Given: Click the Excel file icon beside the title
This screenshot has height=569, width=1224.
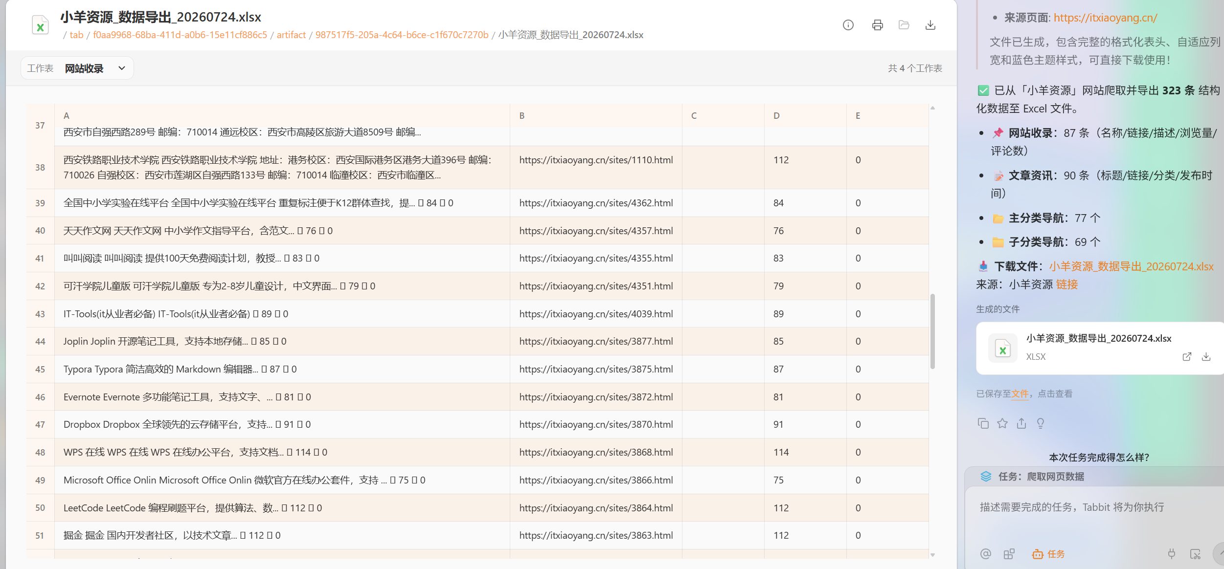Looking at the screenshot, I should pos(40,25).
